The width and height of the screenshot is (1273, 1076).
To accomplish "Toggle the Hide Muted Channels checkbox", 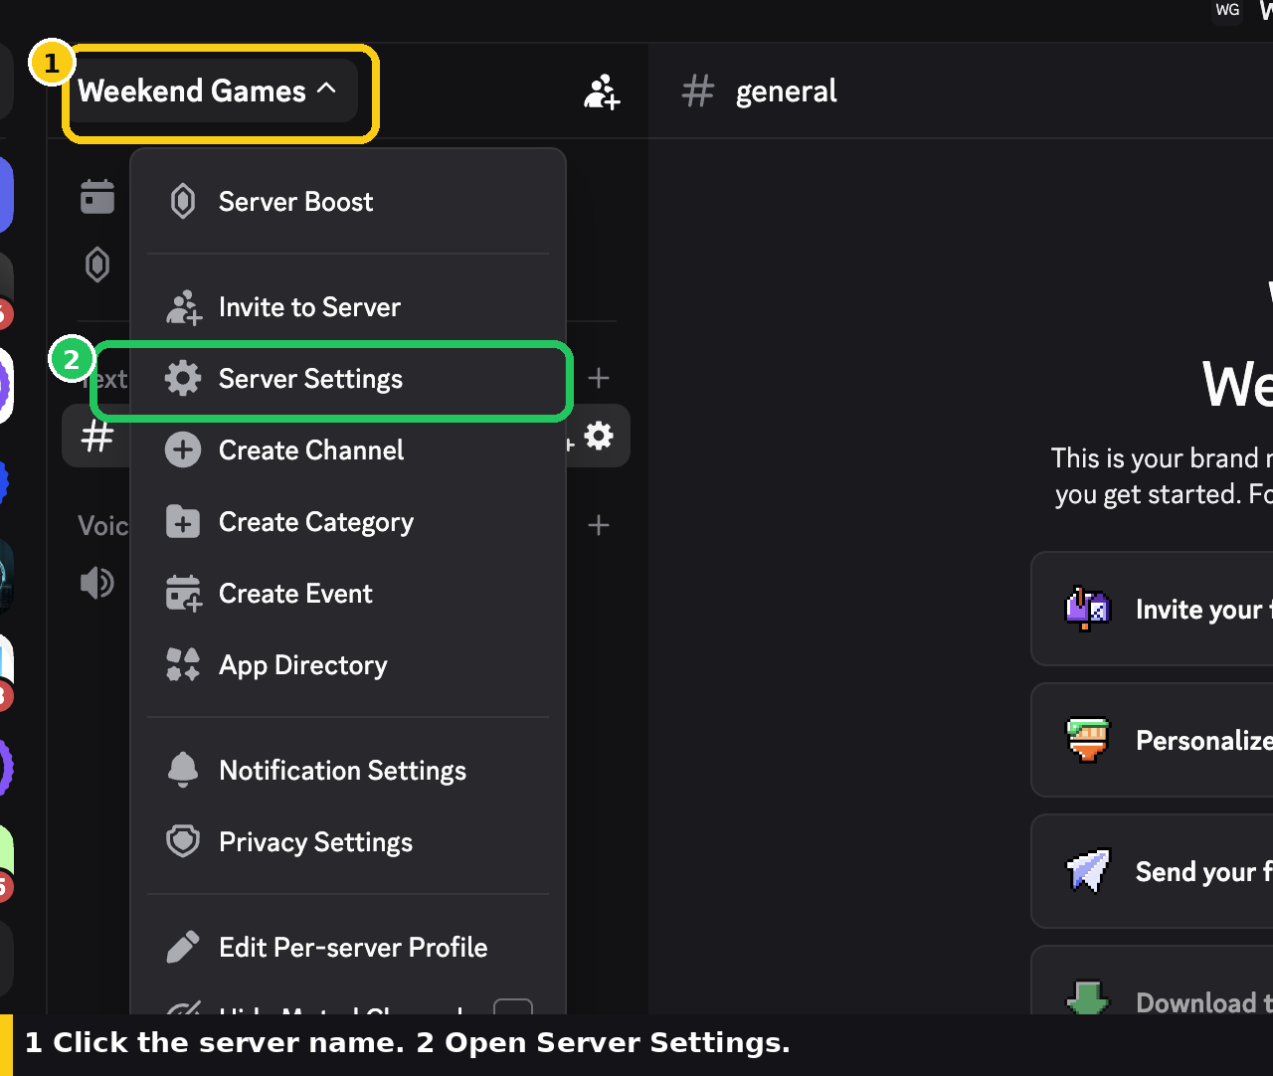I will tap(513, 1006).
